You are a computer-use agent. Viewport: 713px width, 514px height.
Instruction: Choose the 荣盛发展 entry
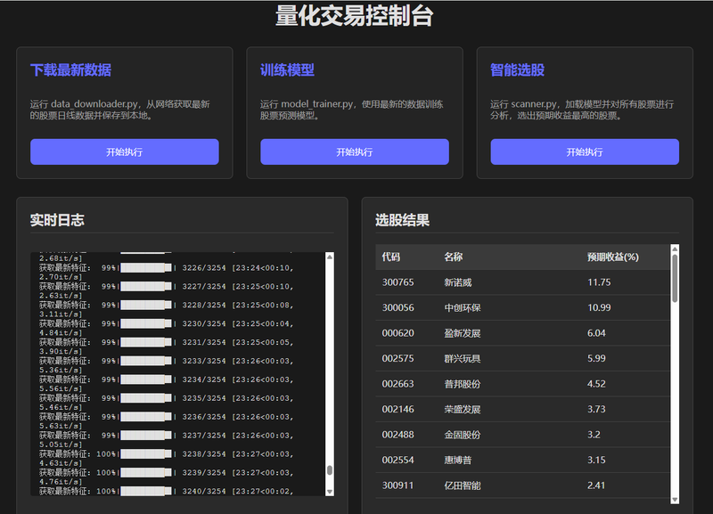click(463, 409)
